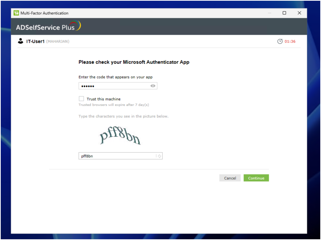
Task: Click the MAHARJAN domain name text
Action: click(58, 41)
